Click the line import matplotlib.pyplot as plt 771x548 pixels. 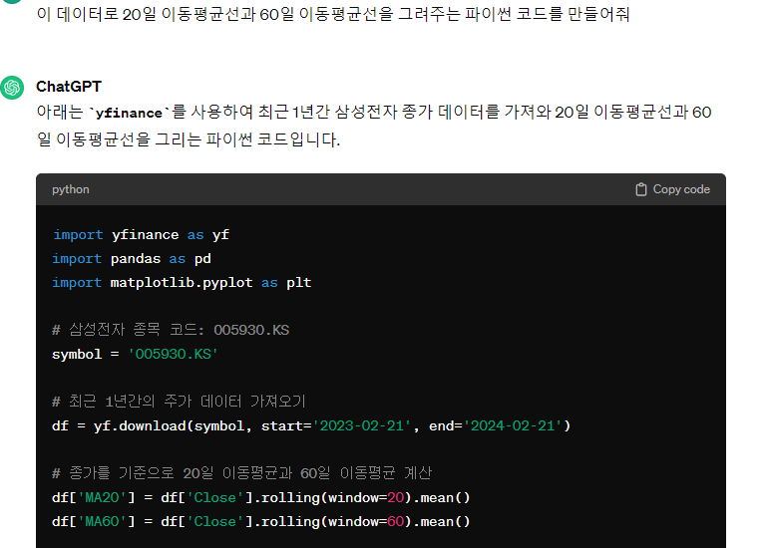click(182, 282)
